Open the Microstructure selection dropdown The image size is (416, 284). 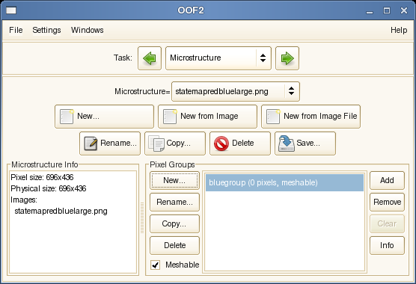point(236,91)
